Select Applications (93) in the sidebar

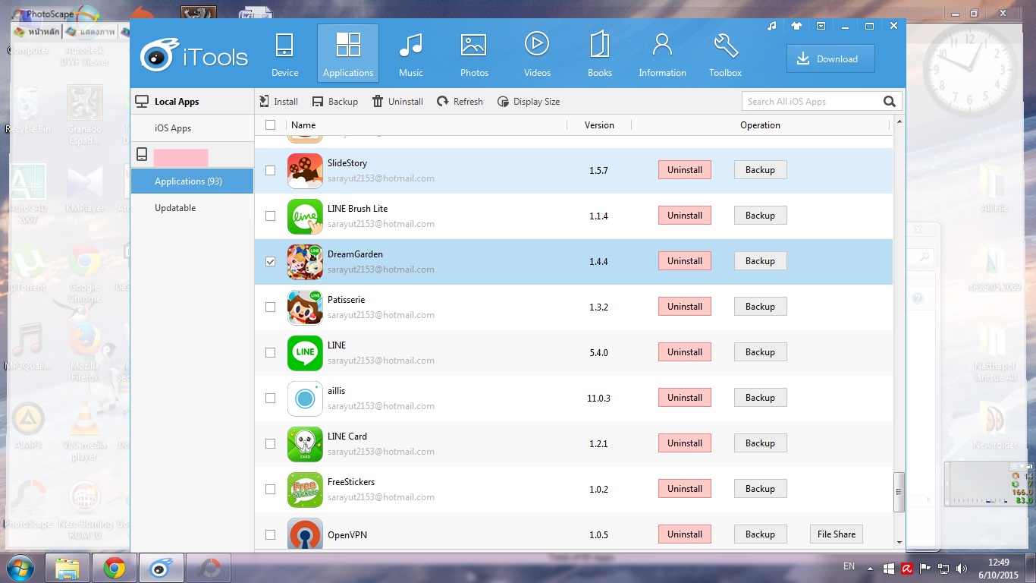click(192, 181)
